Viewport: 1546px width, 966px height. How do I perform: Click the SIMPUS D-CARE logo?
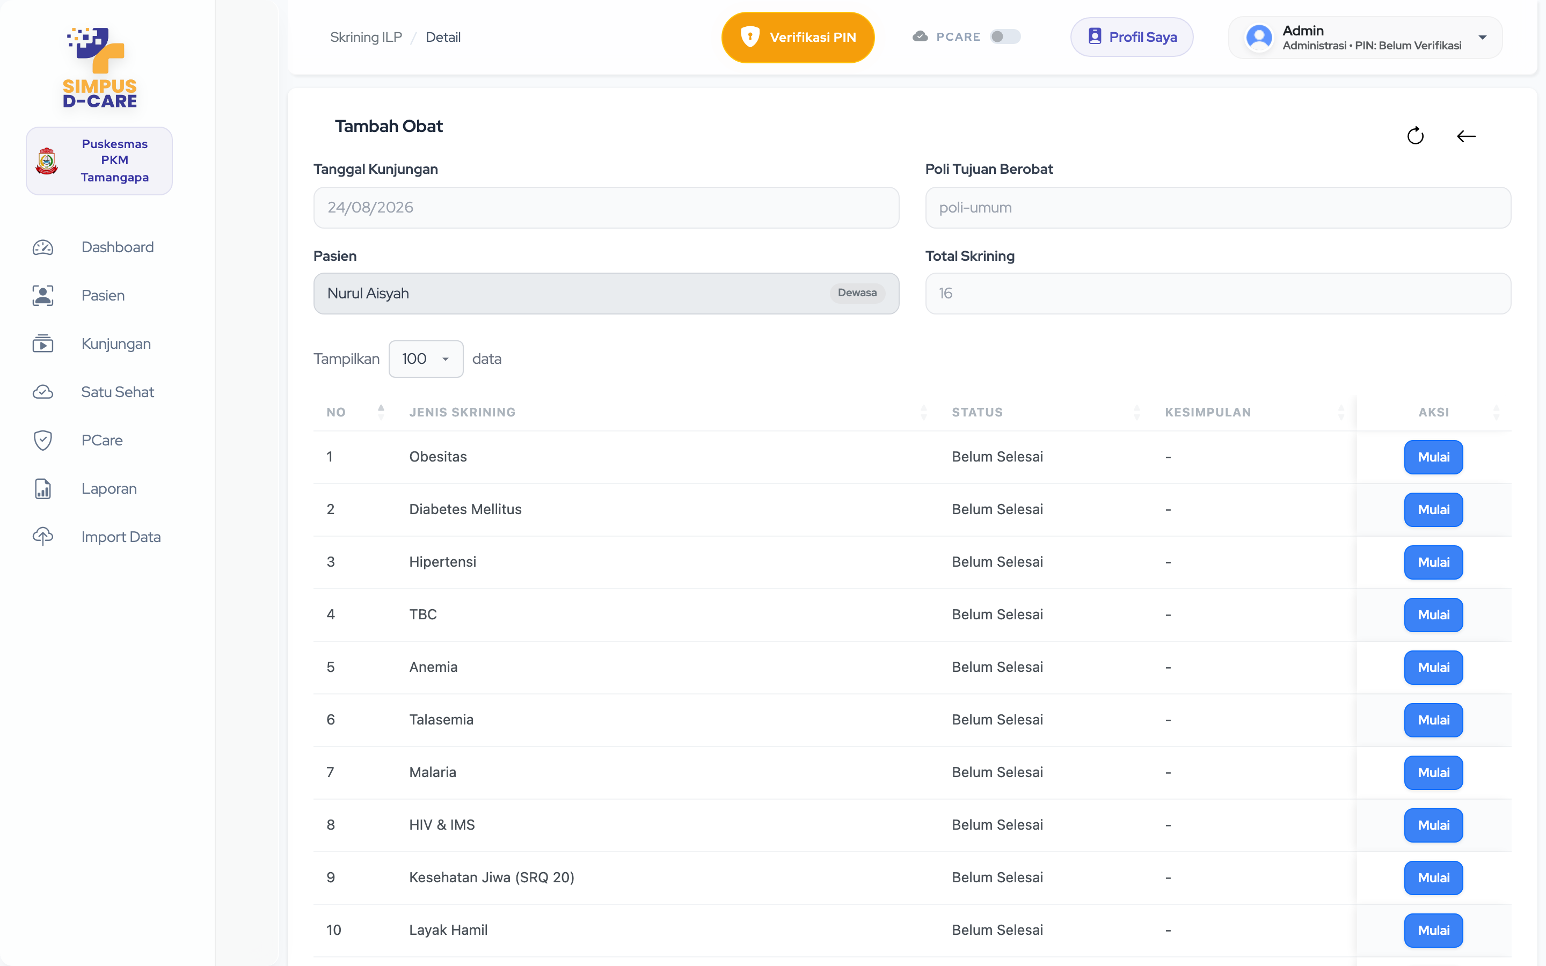pyautogui.click(x=100, y=67)
